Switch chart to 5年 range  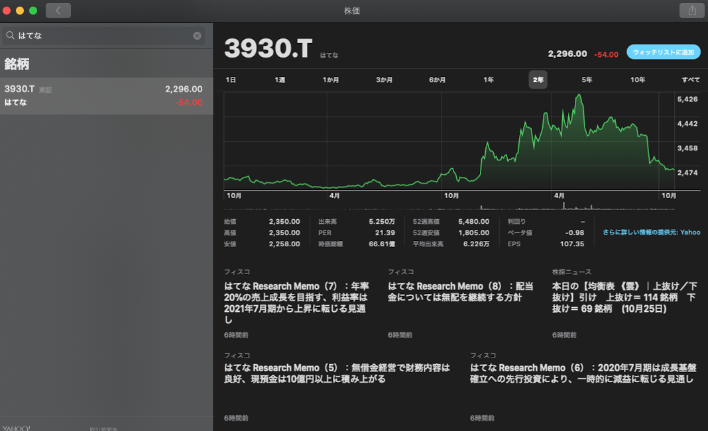point(587,80)
